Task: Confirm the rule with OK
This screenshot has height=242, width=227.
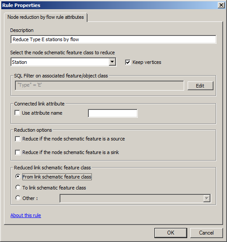Action: coord(171,233)
